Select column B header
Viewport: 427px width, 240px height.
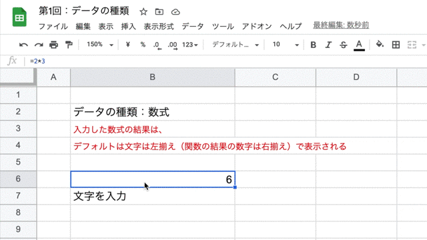153,77
